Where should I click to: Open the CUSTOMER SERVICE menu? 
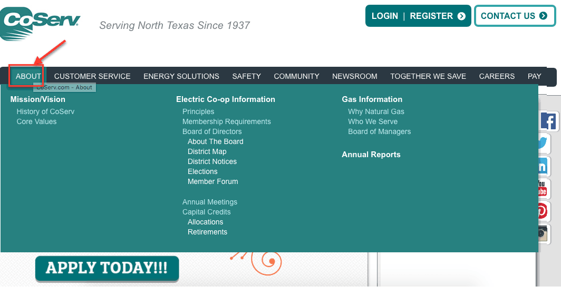[92, 76]
